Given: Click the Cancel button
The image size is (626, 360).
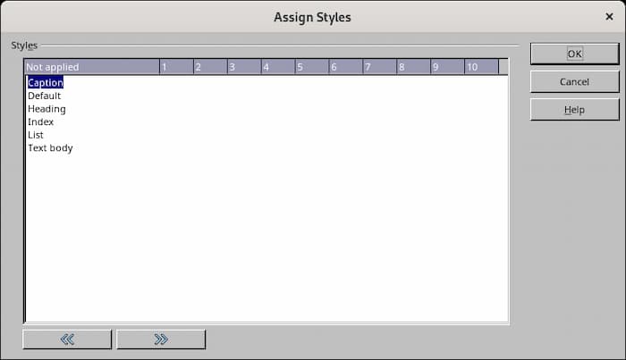Looking at the screenshot, I should pos(574,82).
